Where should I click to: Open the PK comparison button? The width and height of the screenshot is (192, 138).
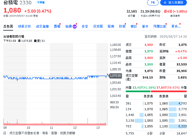(153, 2)
